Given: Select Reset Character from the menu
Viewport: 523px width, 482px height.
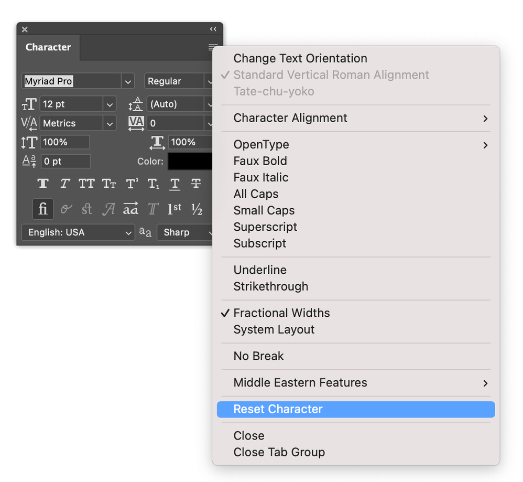Looking at the screenshot, I should (x=356, y=410).
